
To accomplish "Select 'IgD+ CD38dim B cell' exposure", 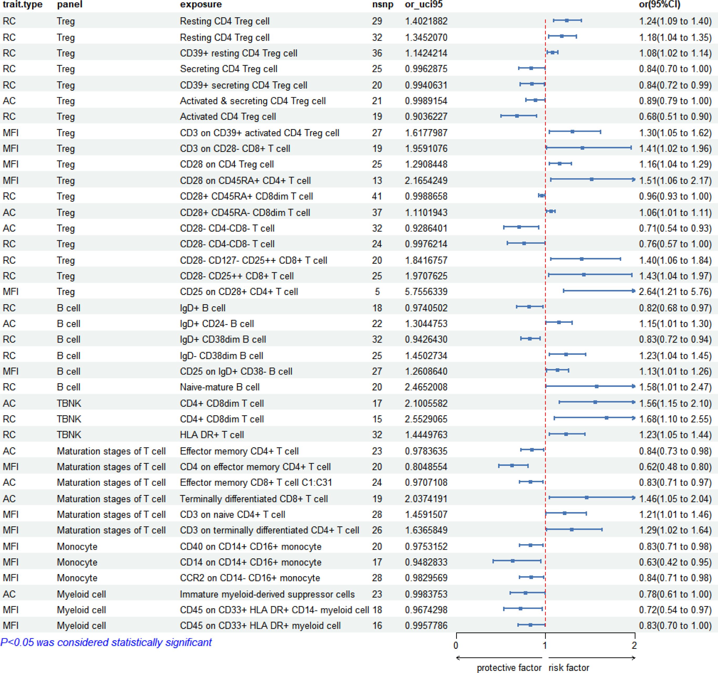I will tap(223, 339).
